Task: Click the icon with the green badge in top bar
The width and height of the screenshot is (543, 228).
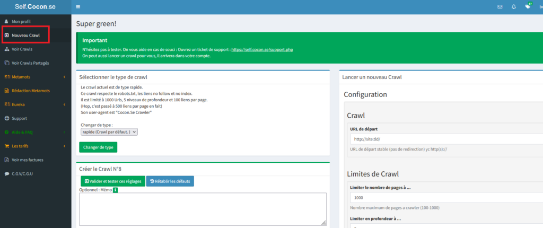Action: (x=528, y=7)
